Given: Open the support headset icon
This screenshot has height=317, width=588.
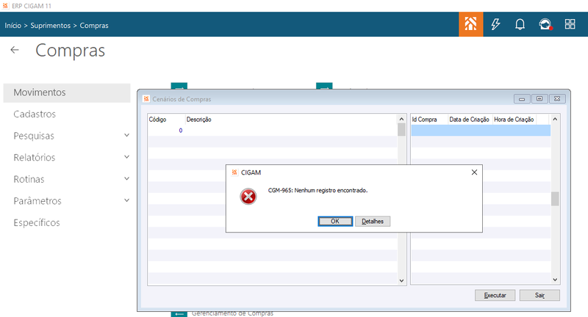Looking at the screenshot, I should [x=545, y=24].
